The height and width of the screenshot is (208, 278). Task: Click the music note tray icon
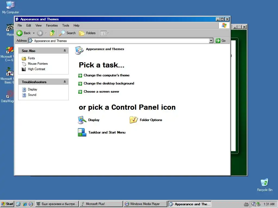[254, 204]
